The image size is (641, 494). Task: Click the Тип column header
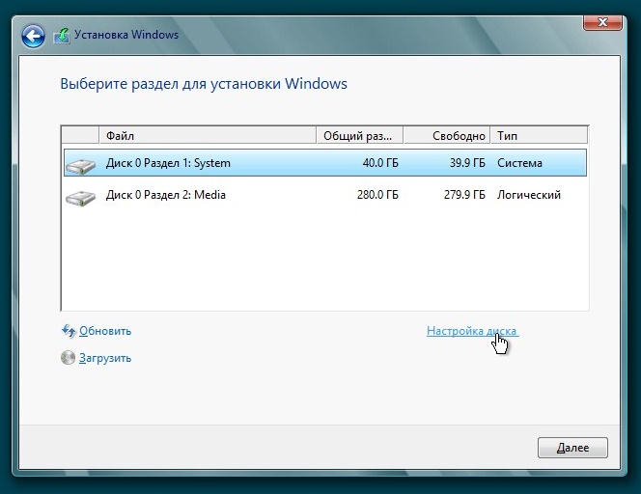pos(539,135)
